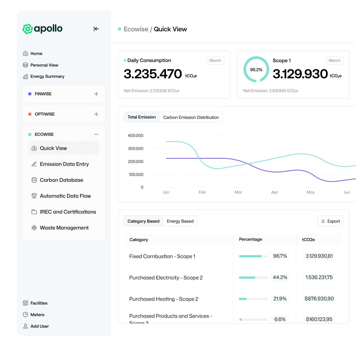Click the Ecowise breadcrumb link
This screenshot has width=356, height=347.
click(136, 29)
